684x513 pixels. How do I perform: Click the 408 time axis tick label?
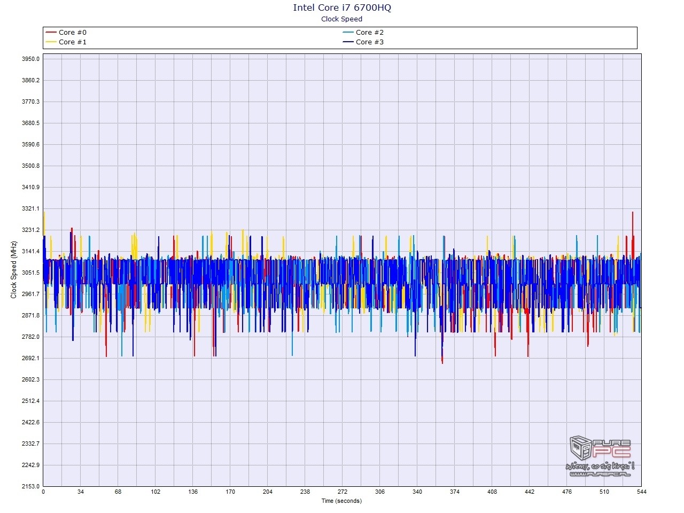[492, 492]
